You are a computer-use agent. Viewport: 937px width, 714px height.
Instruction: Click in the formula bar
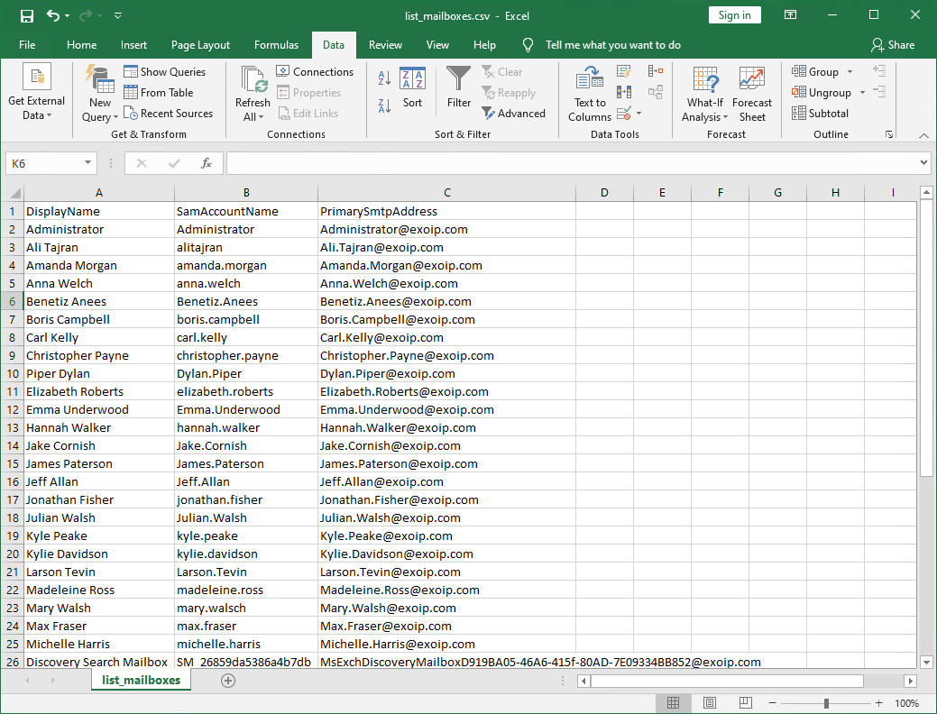[x=571, y=163]
